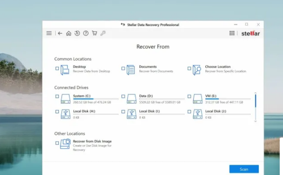Open the resume recovery icon
The width and height of the screenshot is (283, 175).
click(77, 33)
